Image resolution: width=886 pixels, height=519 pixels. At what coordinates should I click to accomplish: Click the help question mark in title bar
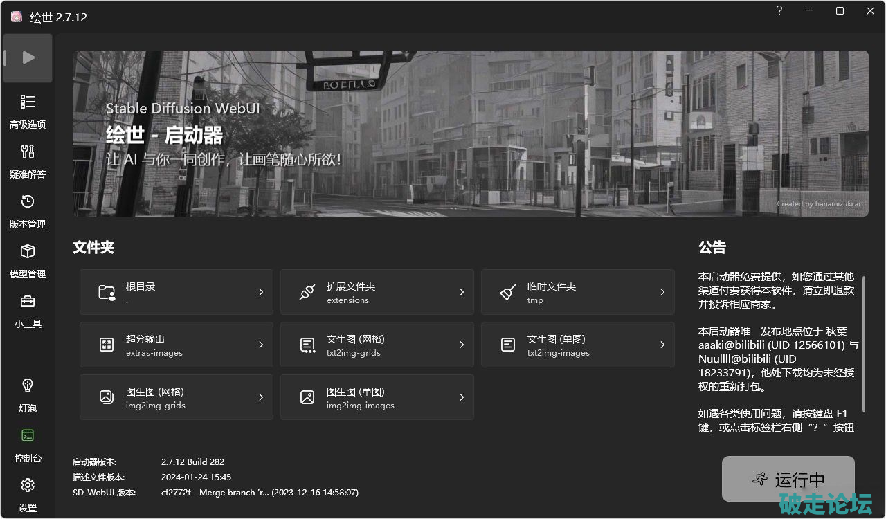[779, 11]
